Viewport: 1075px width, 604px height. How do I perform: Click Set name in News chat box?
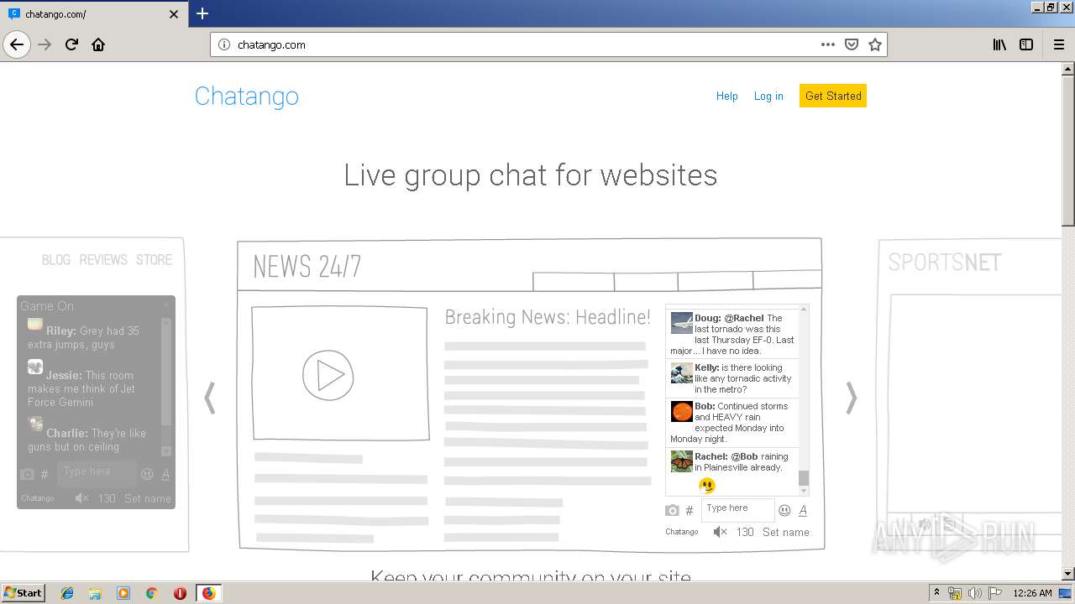click(x=786, y=532)
